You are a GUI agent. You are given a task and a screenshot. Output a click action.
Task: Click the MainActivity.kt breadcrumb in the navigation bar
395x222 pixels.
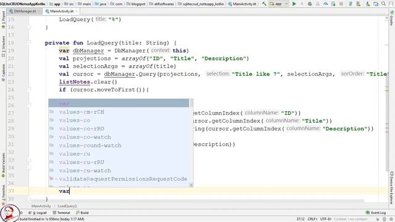[242, 4]
